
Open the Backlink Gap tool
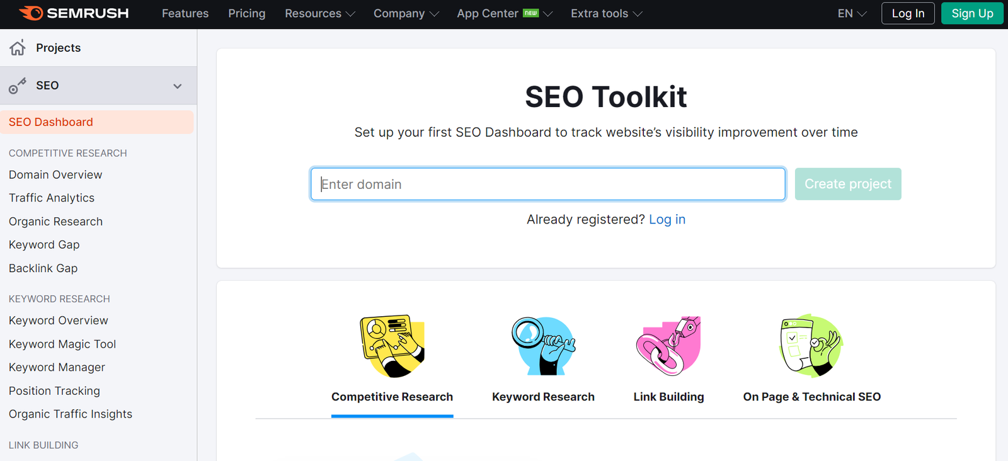43,268
